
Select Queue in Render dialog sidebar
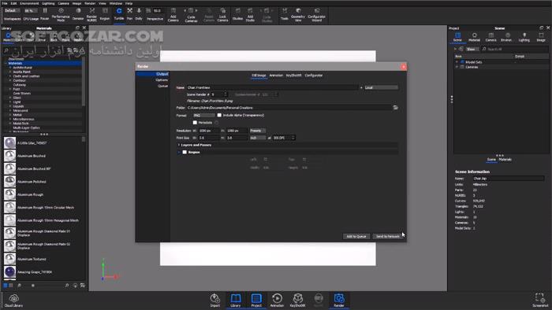pyautogui.click(x=162, y=86)
